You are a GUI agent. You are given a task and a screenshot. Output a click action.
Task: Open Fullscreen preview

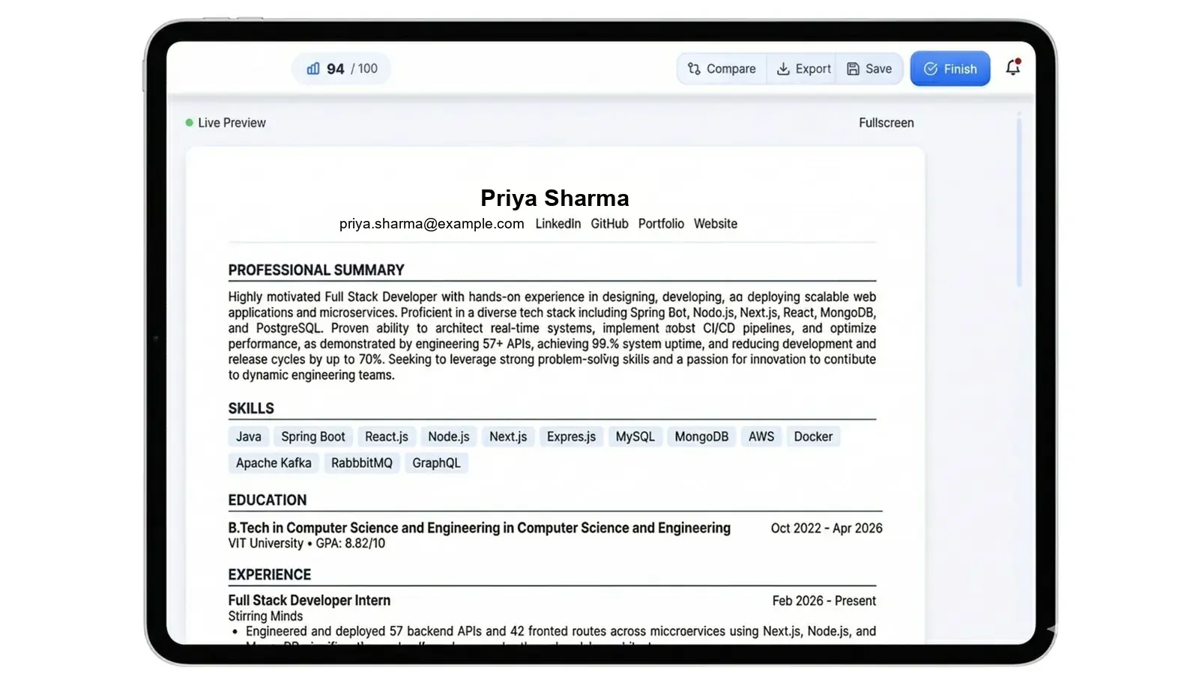pos(886,123)
